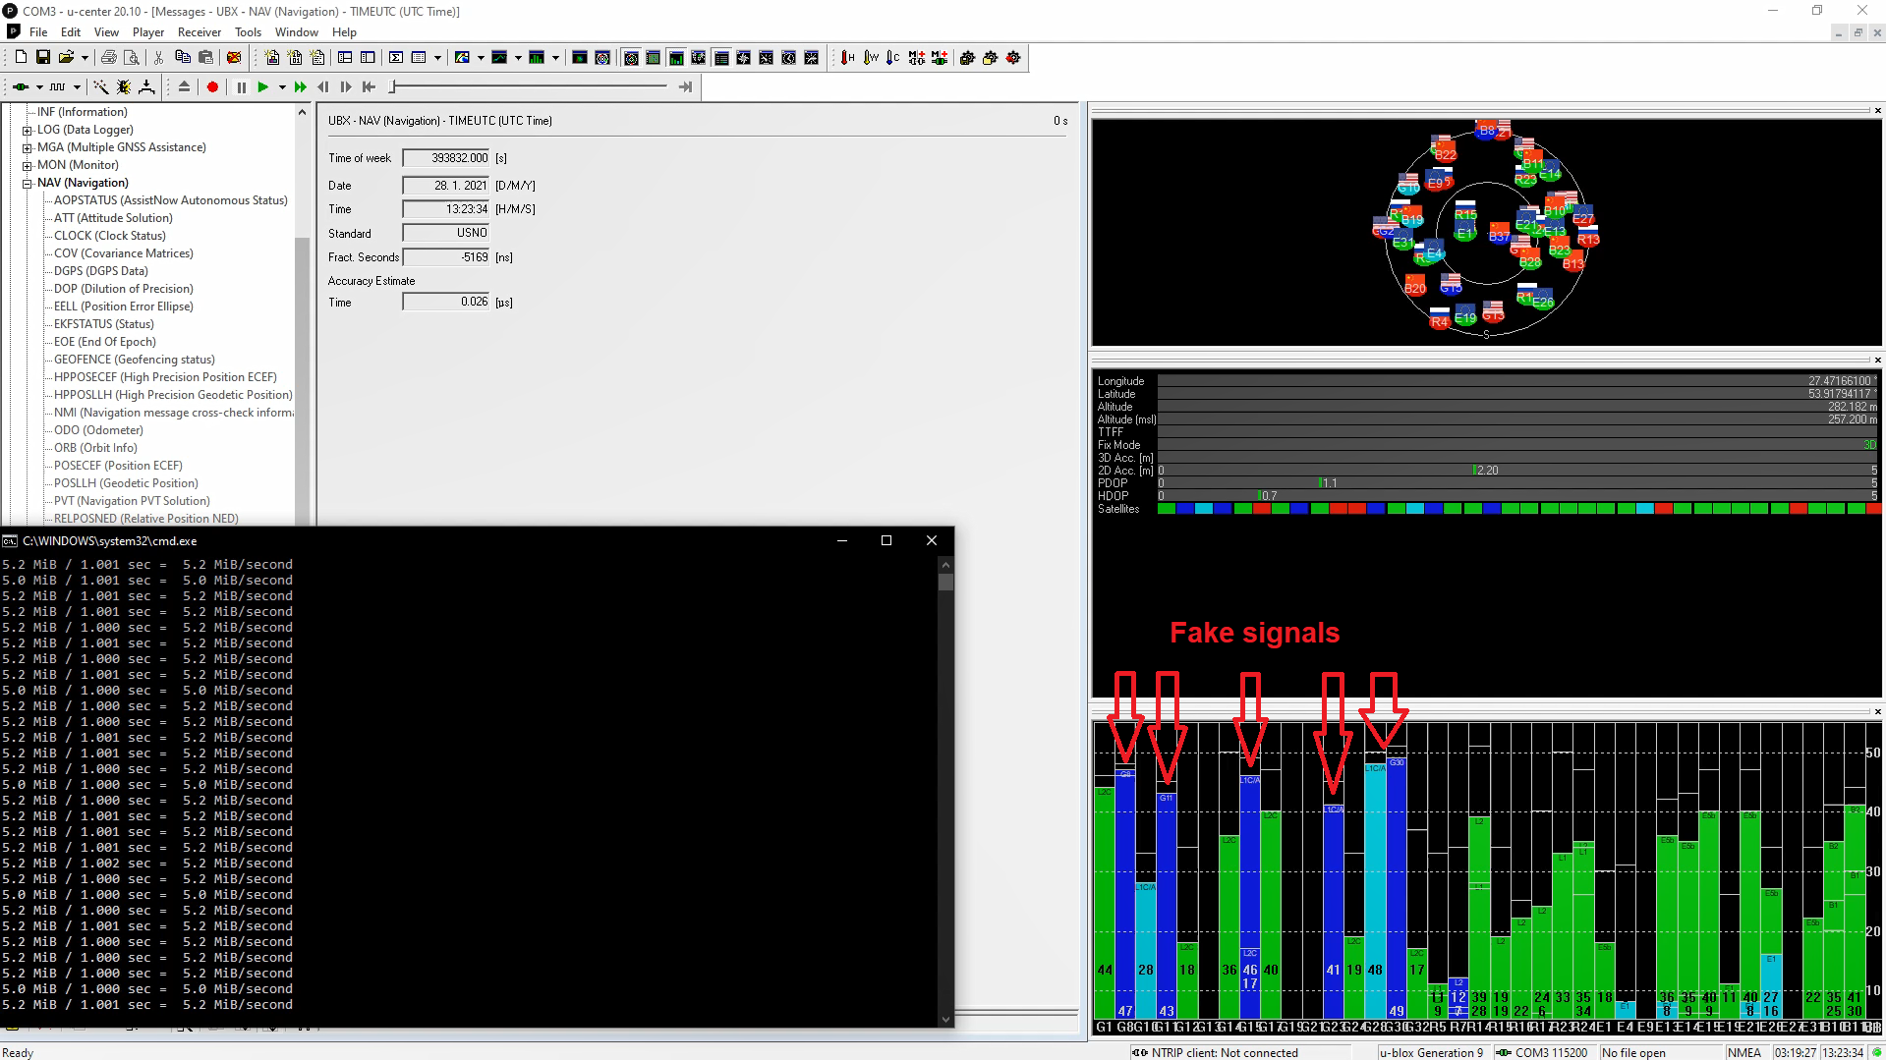1886x1060 pixels.
Task: Click the Save floppy disk icon
Action: [43, 58]
